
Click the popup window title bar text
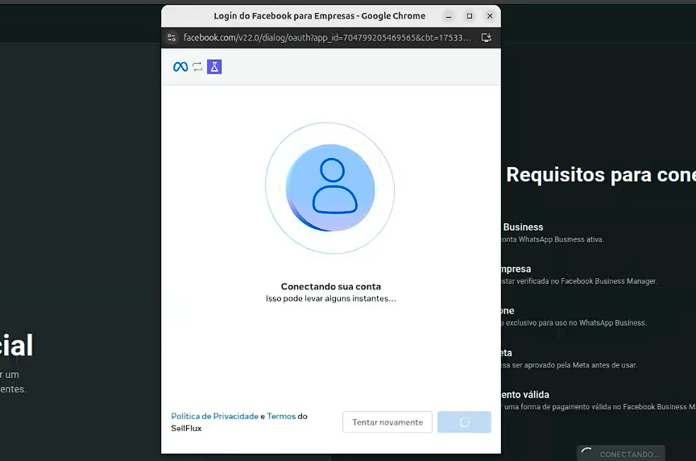(319, 16)
